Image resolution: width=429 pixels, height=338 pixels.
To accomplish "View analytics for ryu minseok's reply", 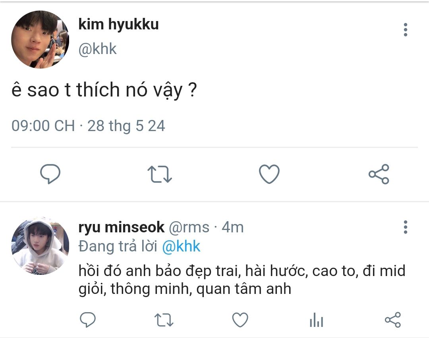I will click(317, 319).
